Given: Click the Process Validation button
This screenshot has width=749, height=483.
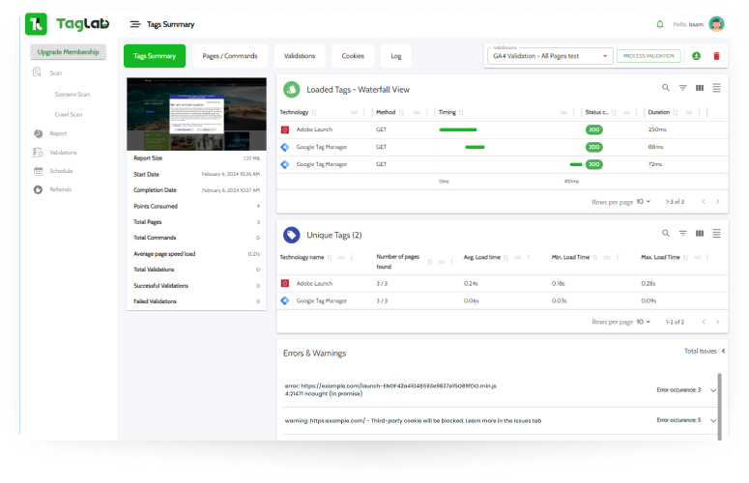Looking at the screenshot, I should (648, 56).
